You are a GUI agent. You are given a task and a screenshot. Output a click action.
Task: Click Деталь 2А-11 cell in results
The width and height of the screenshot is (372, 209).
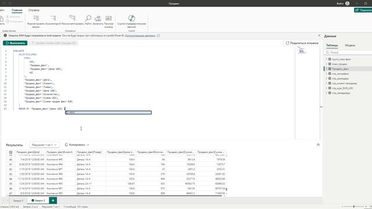(x=90, y=183)
